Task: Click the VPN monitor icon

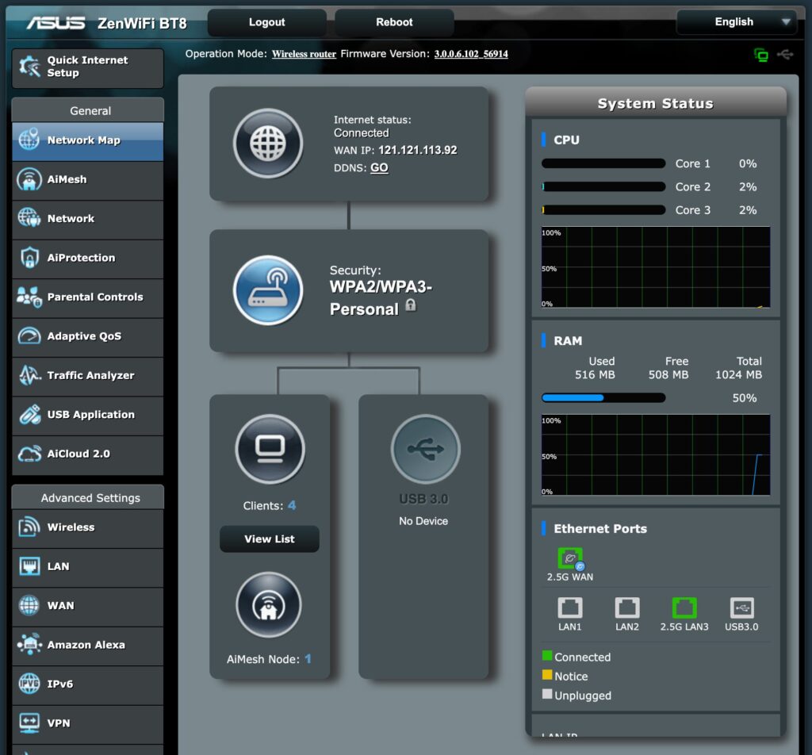Action: coord(29,723)
